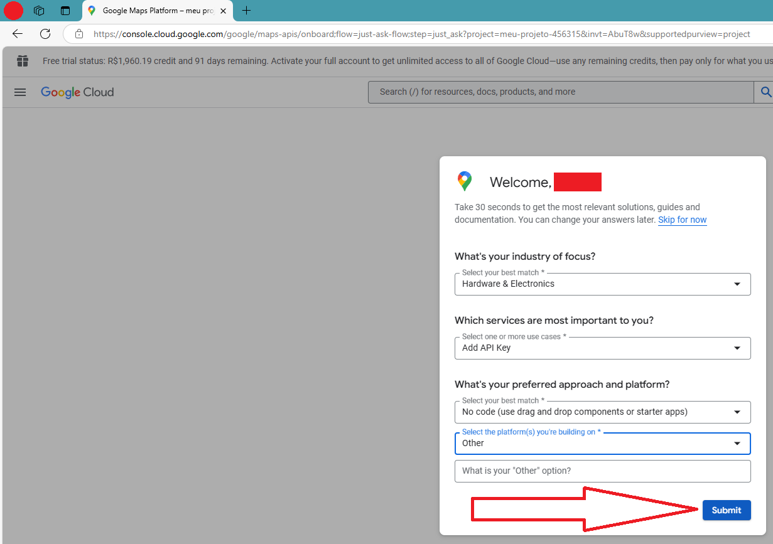Image resolution: width=773 pixels, height=544 pixels.
Task: Click the site information icon in the address bar
Action: [x=78, y=33]
